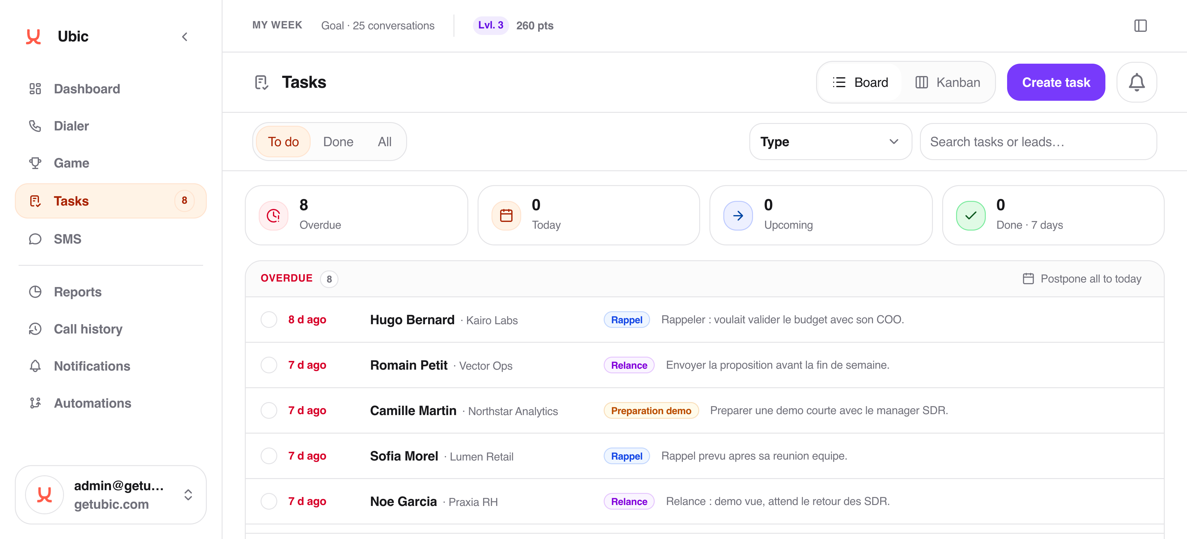This screenshot has height=539, width=1187.
Task: Open the Game trophy icon
Action: click(x=35, y=163)
